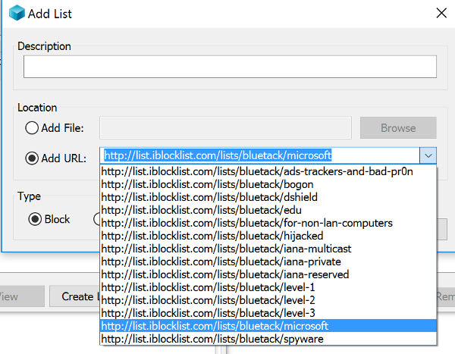The height and width of the screenshot is (354, 455).
Task: Select the edu list URL option
Action: click(257, 210)
